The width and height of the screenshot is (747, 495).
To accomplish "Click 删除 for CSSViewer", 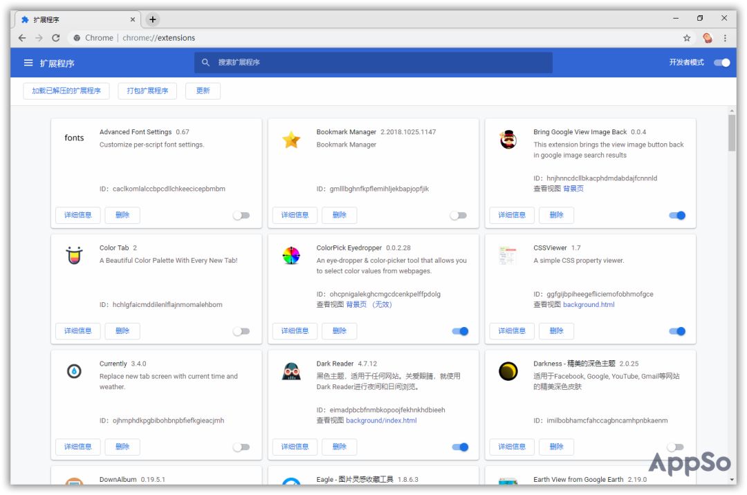I will tap(556, 330).
